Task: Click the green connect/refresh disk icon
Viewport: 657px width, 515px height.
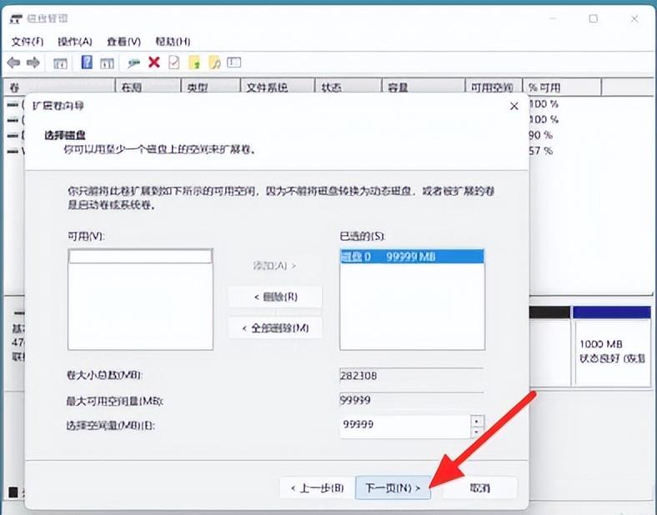Action: 133,62
